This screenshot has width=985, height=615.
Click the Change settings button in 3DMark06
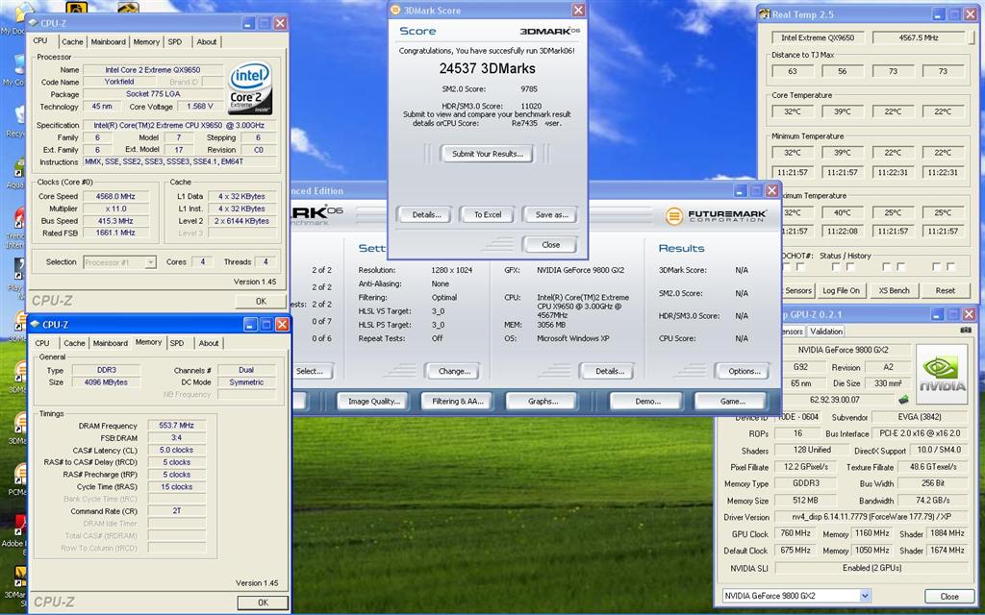(x=454, y=371)
